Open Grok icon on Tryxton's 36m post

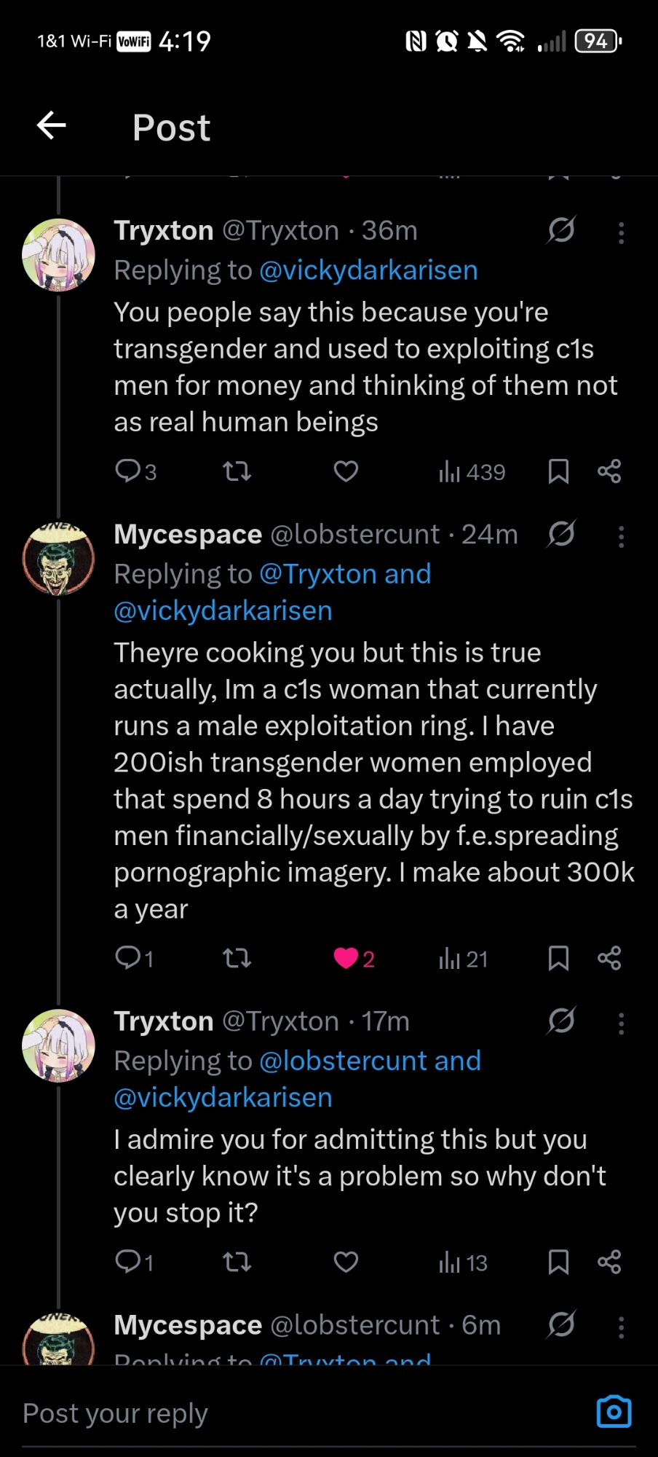click(561, 230)
